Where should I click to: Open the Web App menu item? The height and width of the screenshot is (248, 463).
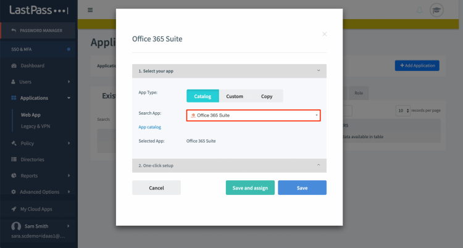[x=31, y=115]
